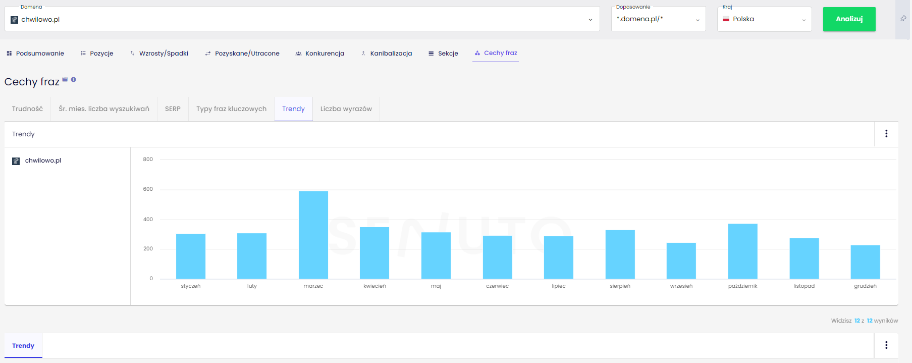Screen dimensions: 912x363
Task: Click the 'marzec' axis label
Action: tap(313, 286)
